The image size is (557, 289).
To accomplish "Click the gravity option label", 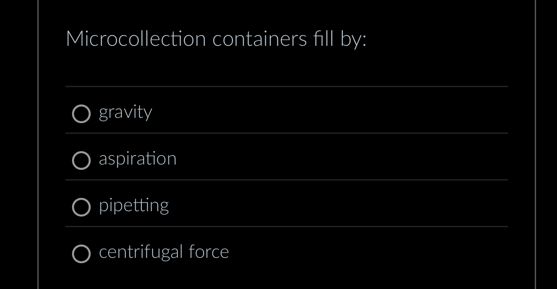I will pyautogui.click(x=125, y=112).
